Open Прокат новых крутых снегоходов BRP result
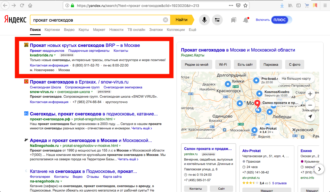 click(85, 45)
